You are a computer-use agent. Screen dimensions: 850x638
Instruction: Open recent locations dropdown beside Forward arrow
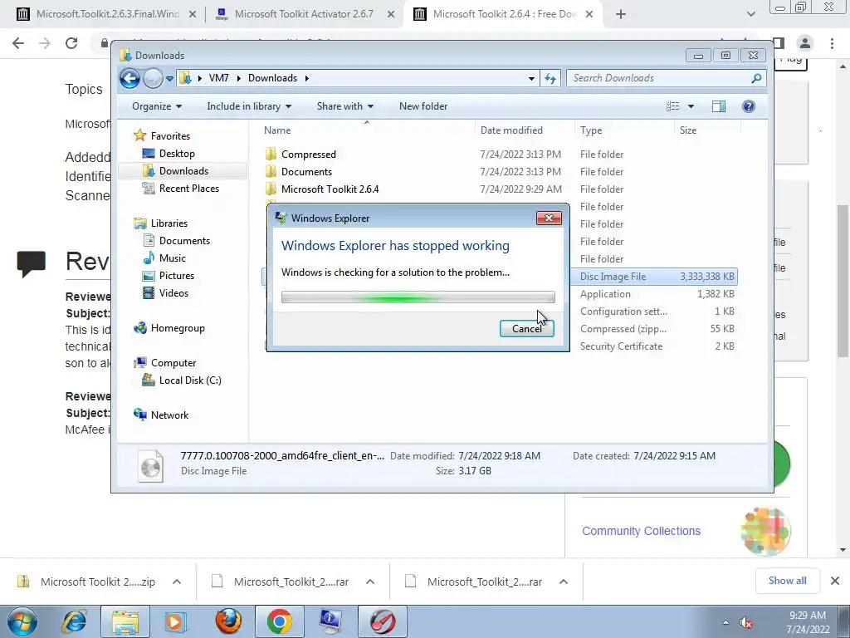pyautogui.click(x=169, y=79)
